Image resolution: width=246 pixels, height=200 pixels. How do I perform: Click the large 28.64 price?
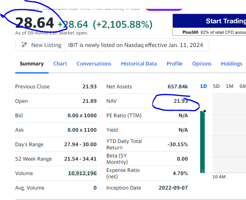click(x=35, y=23)
